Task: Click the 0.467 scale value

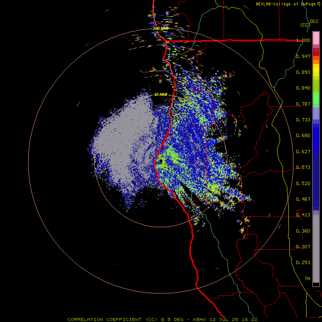Action: pyautogui.click(x=303, y=199)
